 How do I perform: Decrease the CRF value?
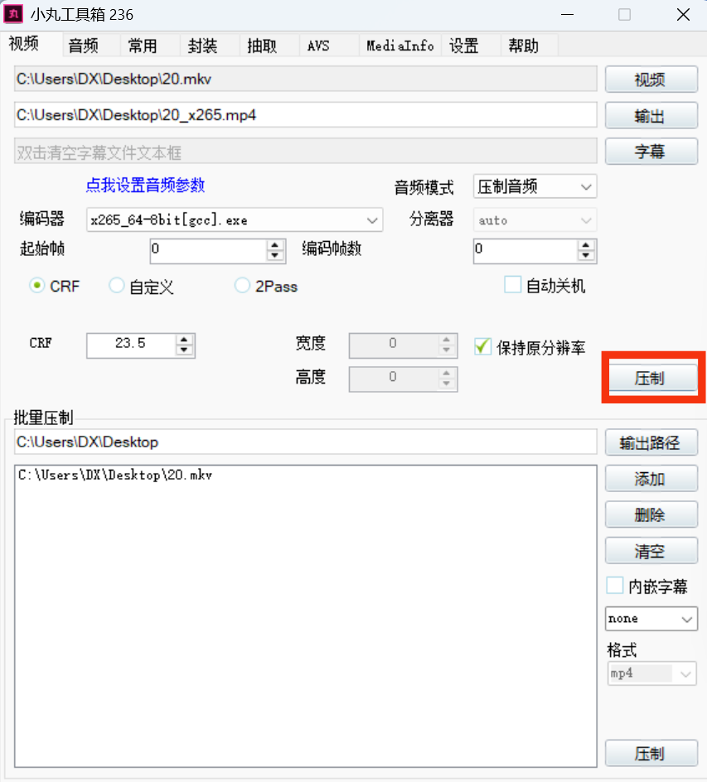184,350
